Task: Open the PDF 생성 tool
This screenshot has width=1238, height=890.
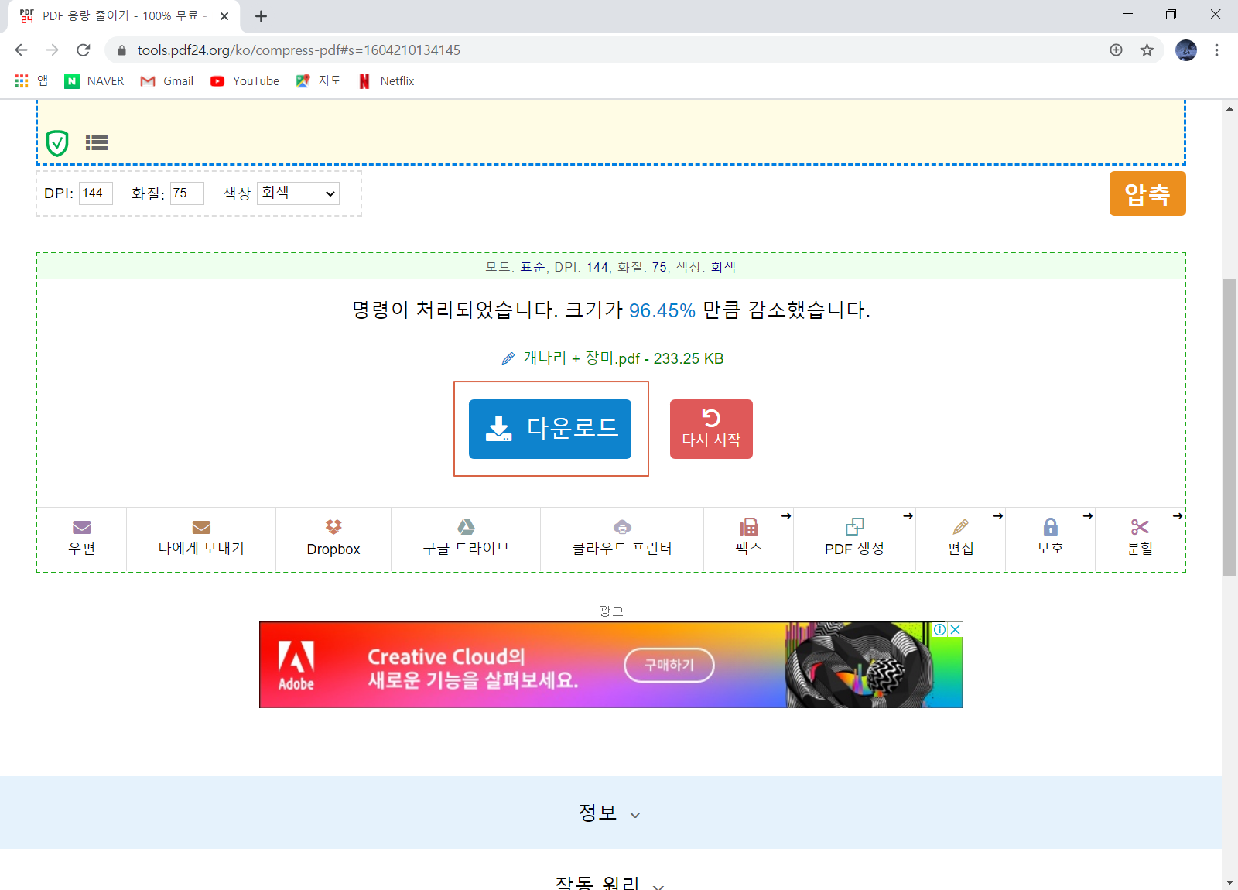Action: [854, 539]
